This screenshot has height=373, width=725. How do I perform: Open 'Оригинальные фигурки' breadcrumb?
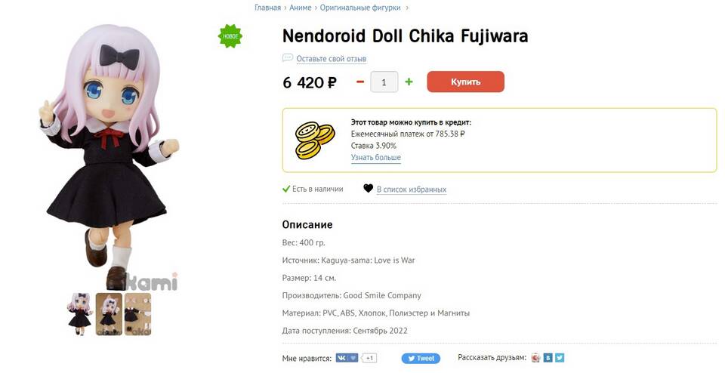pos(361,8)
